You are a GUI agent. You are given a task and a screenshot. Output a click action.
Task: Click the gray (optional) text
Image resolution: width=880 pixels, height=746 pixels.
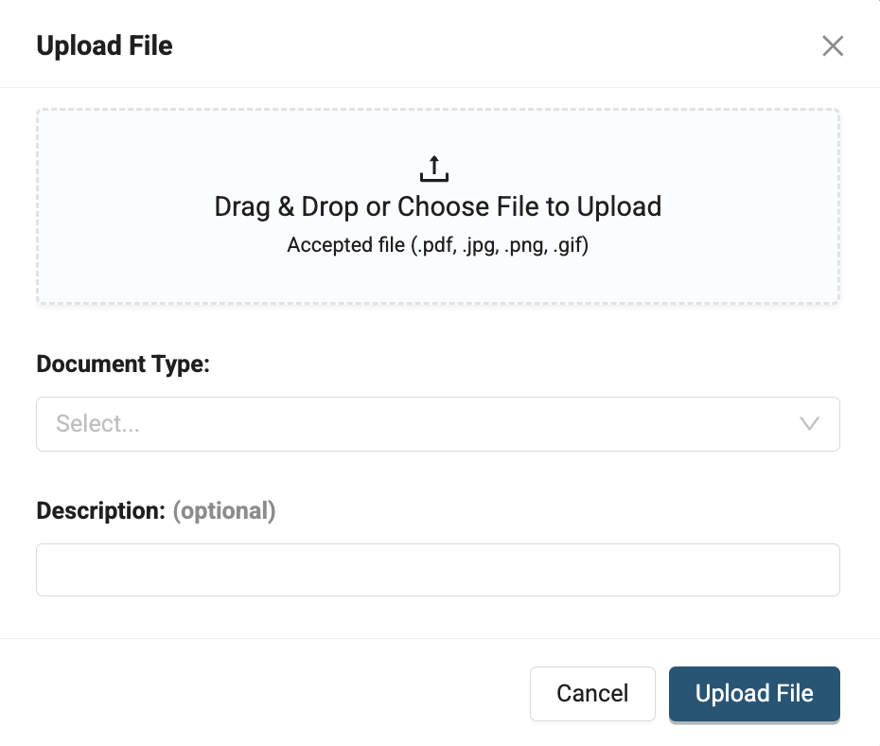tap(224, 511)
